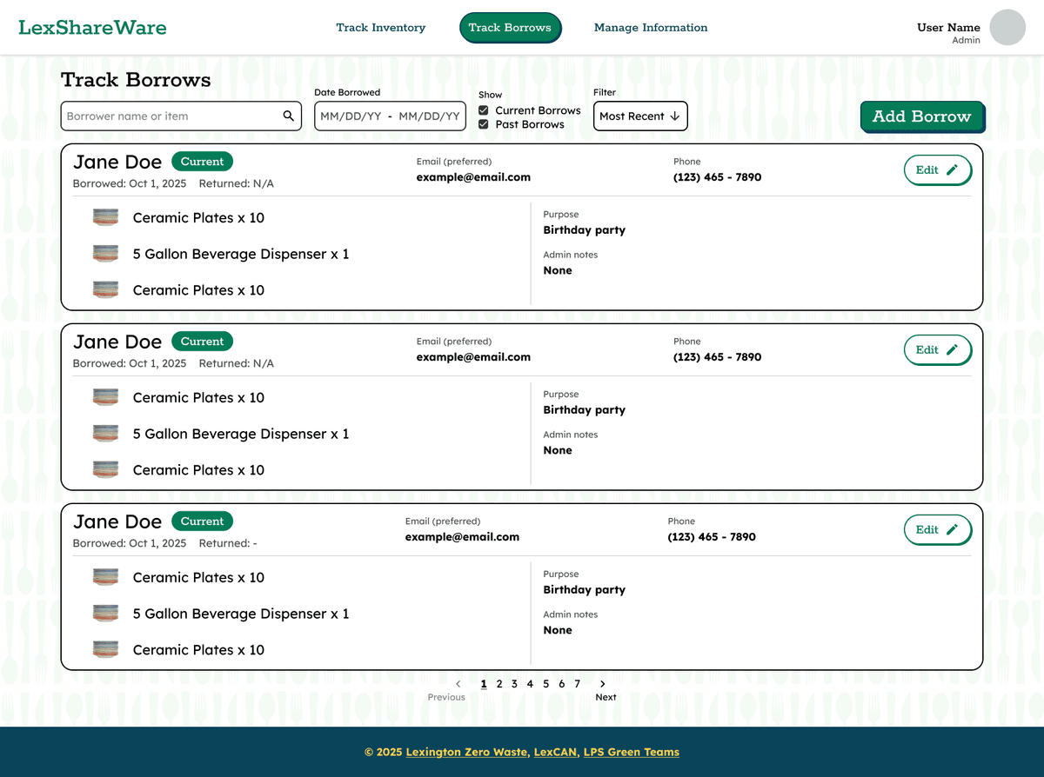The height and width of the screenshot is (777, 1044).
Task: Edit the first Jane Doe borrow
Action: tap(937, 170)
